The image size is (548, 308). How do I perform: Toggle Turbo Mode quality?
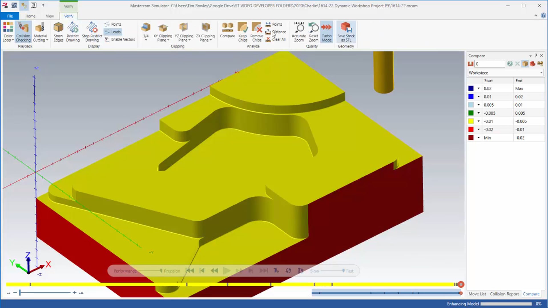(327, 32)
